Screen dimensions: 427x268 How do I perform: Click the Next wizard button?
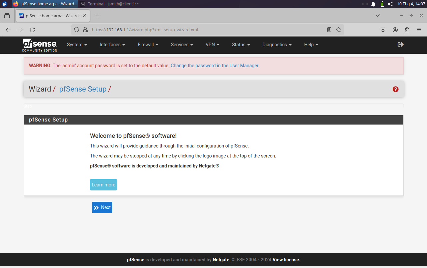tap(102, 207)
